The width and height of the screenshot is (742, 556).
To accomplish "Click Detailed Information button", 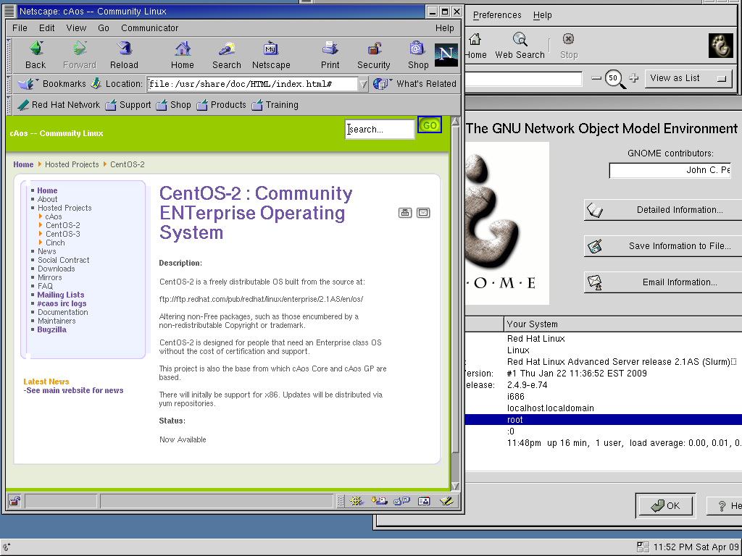I will [663, 210].
